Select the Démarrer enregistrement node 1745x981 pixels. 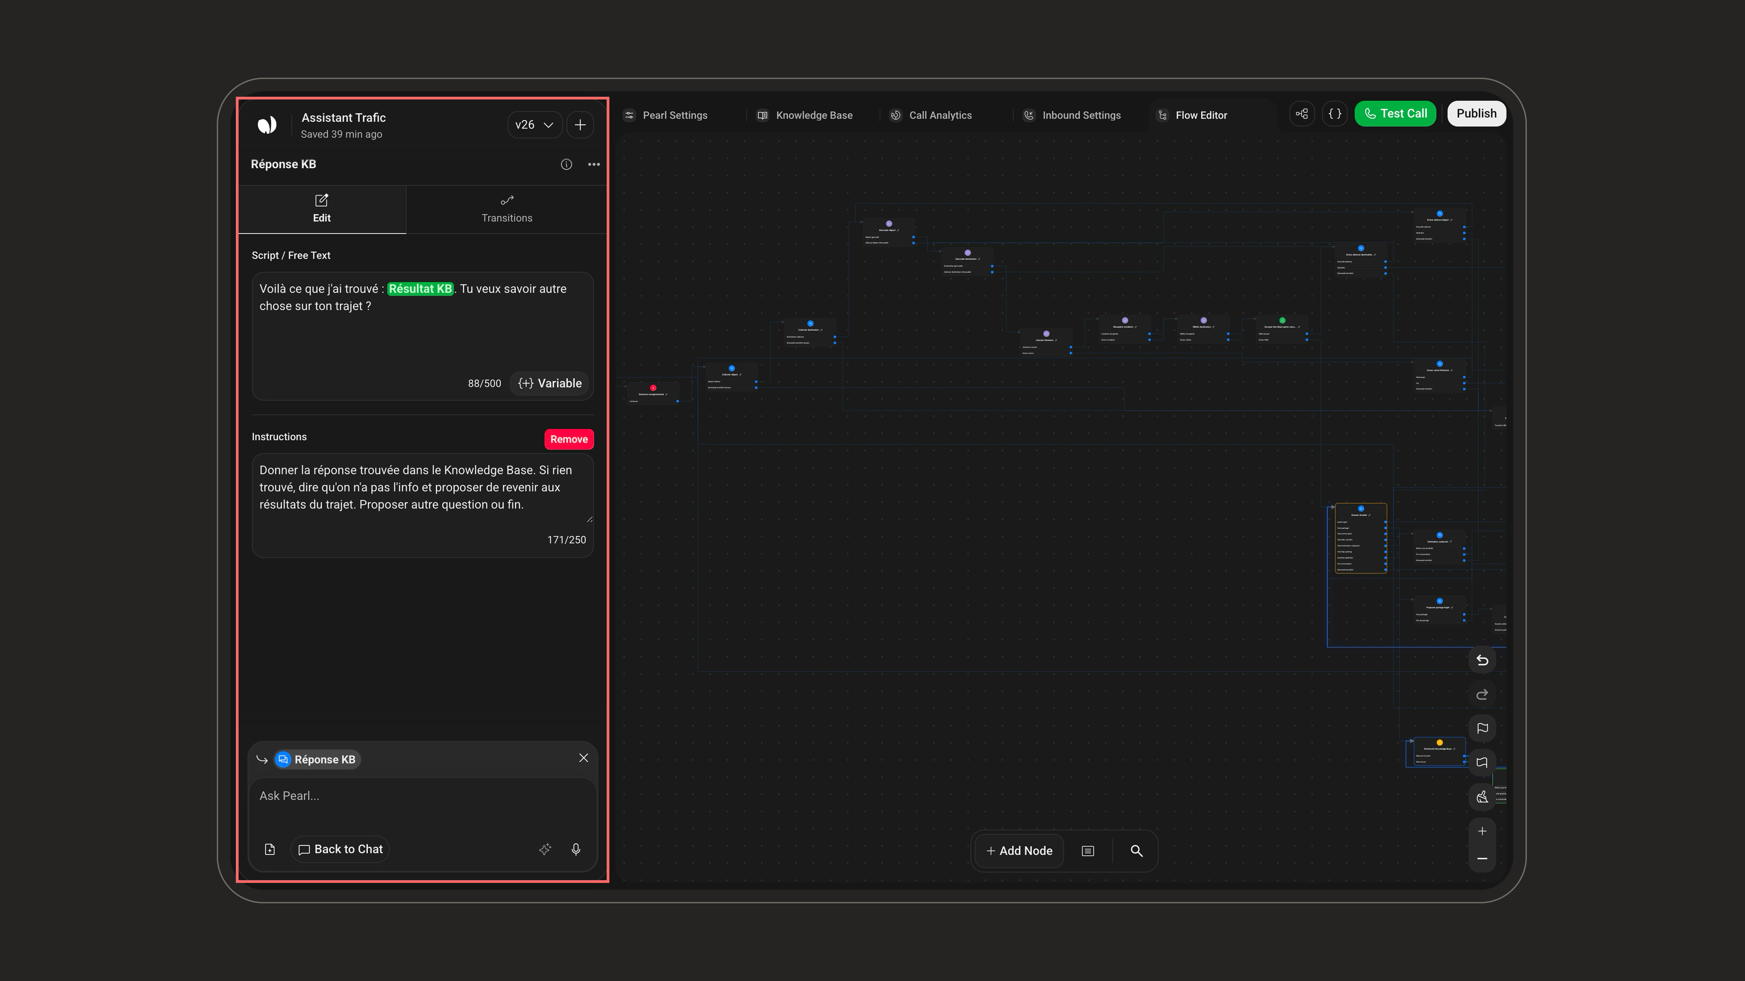click(x=653, y=394)
